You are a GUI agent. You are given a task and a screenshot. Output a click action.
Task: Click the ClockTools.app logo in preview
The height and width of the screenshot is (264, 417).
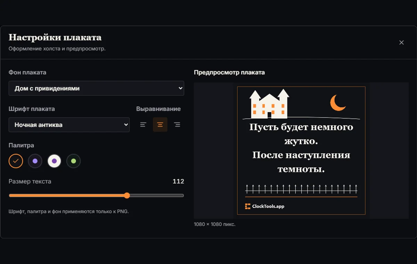264,206
